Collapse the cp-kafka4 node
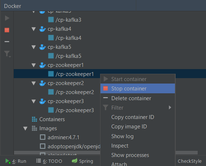This screenshot has height=166, width=206. (x=34, y=29)
